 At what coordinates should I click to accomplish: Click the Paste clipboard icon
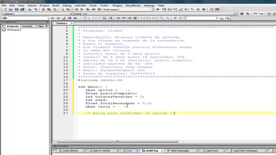(x=55, y=9)
